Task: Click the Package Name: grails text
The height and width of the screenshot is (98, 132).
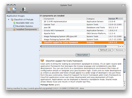Action: [x=50, y=85]
